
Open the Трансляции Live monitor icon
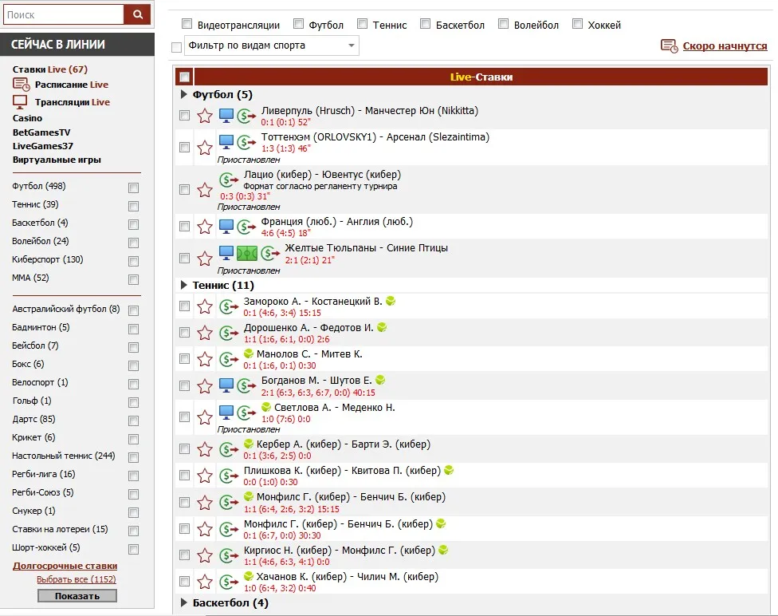tap(20, 102)
